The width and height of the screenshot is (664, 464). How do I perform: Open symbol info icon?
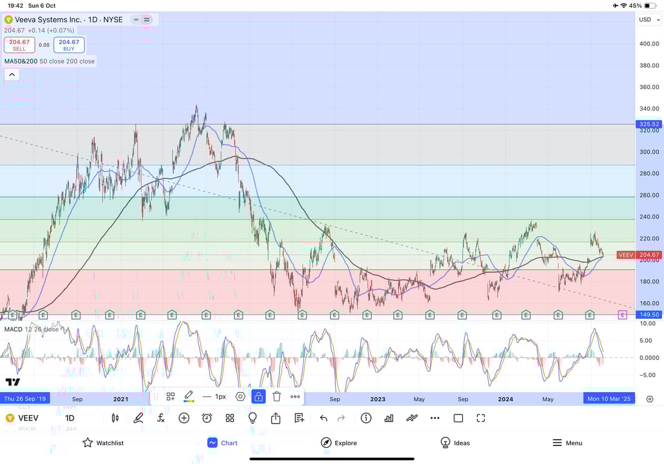[366, 418]
